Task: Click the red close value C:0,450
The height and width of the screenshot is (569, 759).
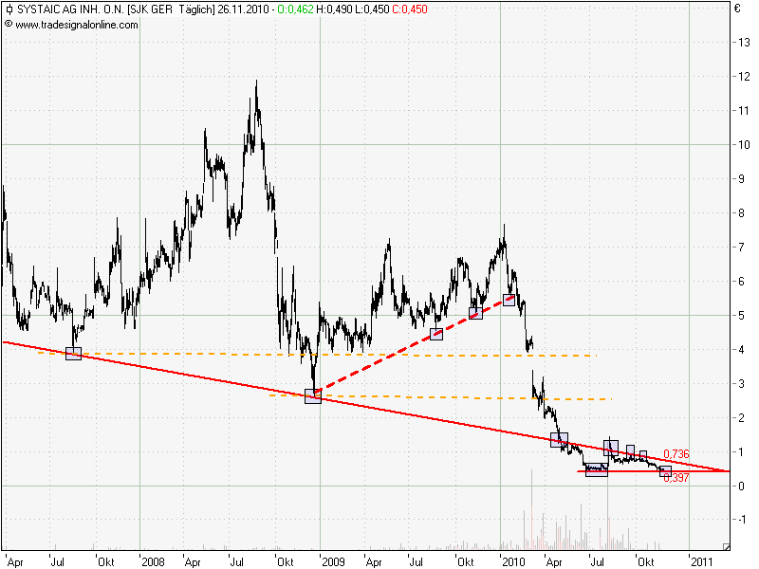Action: [x=410, y=9]
